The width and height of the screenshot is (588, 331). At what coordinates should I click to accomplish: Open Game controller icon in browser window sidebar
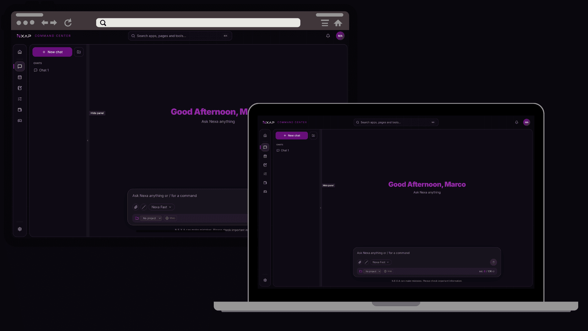(20, 121)
